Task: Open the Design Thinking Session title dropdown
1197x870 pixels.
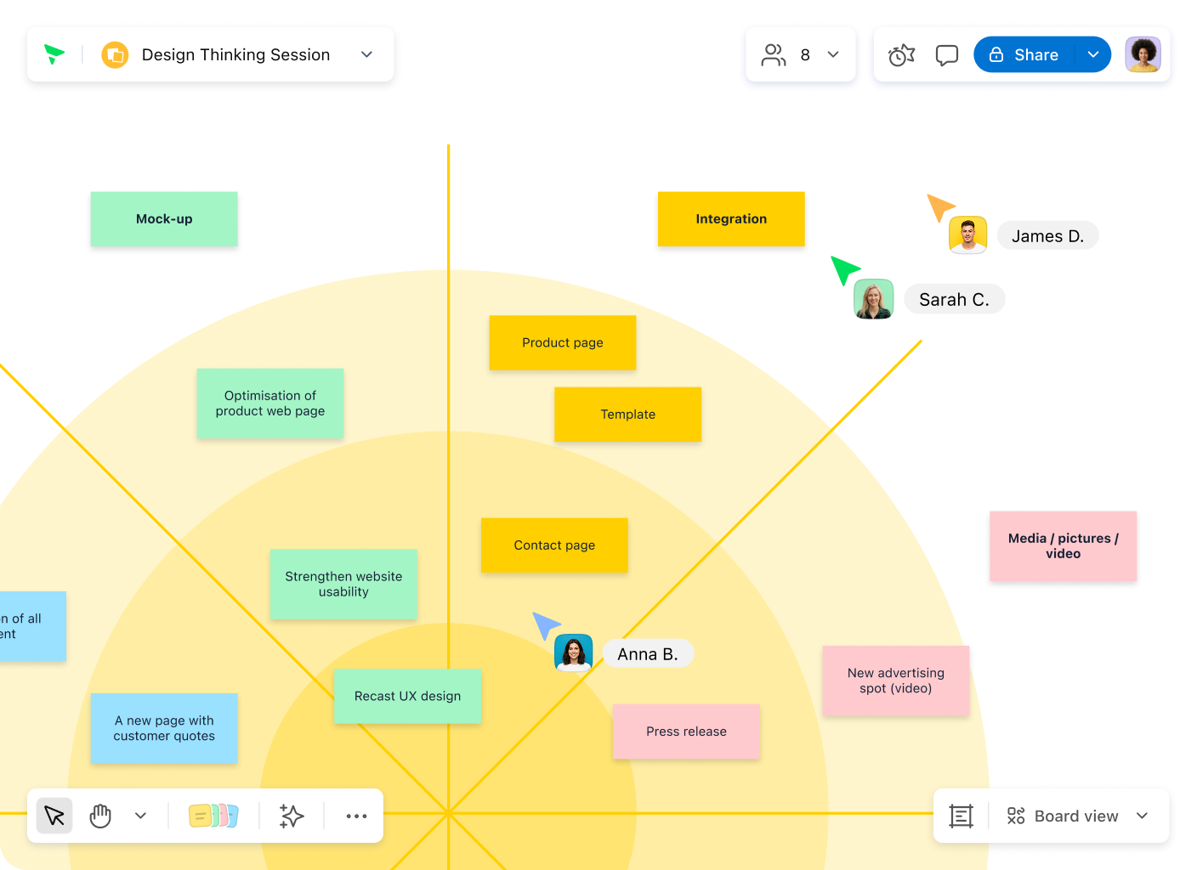Action: tap(366, 54)
